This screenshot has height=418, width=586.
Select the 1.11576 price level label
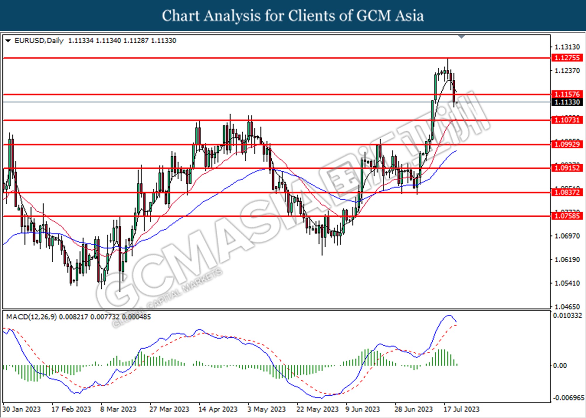click(x=567, y=94)
